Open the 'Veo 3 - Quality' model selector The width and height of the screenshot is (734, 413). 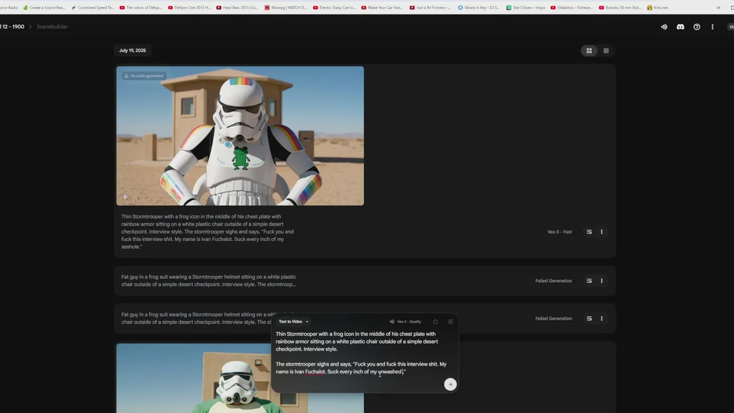[x=405, y=322]
